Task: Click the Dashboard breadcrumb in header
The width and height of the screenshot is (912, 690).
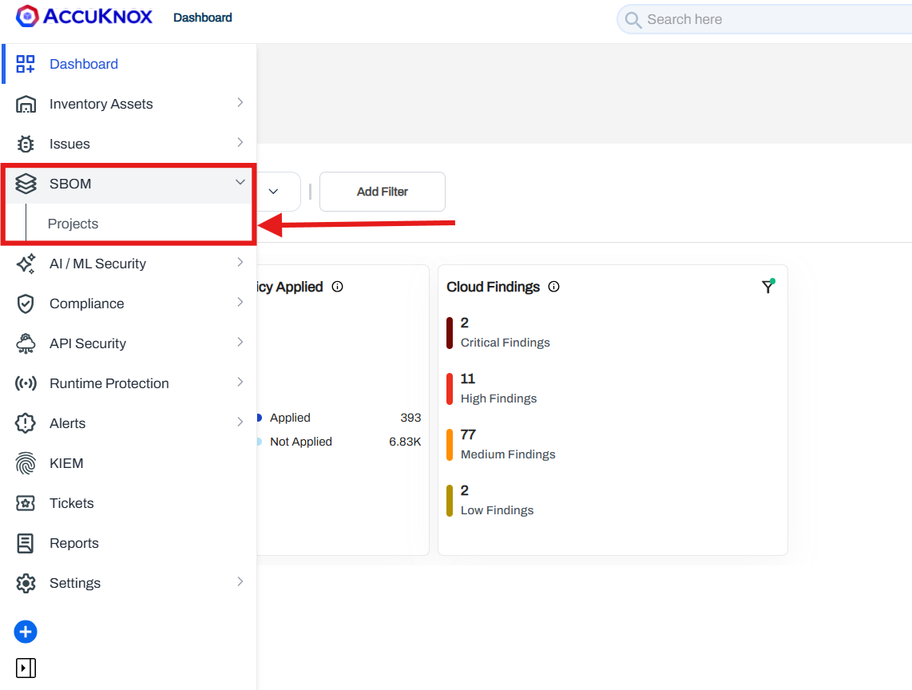Action: coord(202,18)
